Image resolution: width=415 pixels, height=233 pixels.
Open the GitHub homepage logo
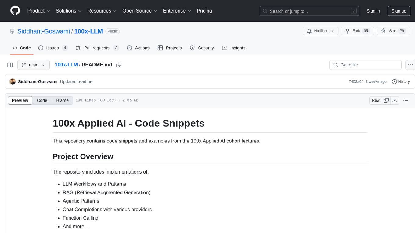pyautogui.click(x=15, y=11)
